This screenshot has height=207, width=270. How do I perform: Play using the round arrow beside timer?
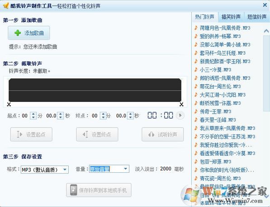(x=180, y=115)
